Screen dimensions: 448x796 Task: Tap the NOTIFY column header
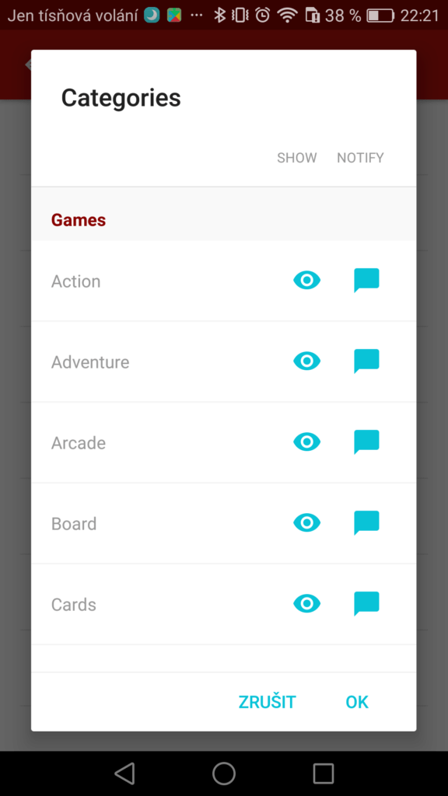coord(360,158)
